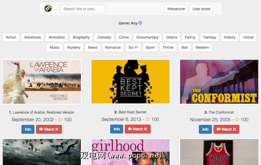Click title Lawrence of Arabia: Restored Version
261x165 pixels.
44,112
